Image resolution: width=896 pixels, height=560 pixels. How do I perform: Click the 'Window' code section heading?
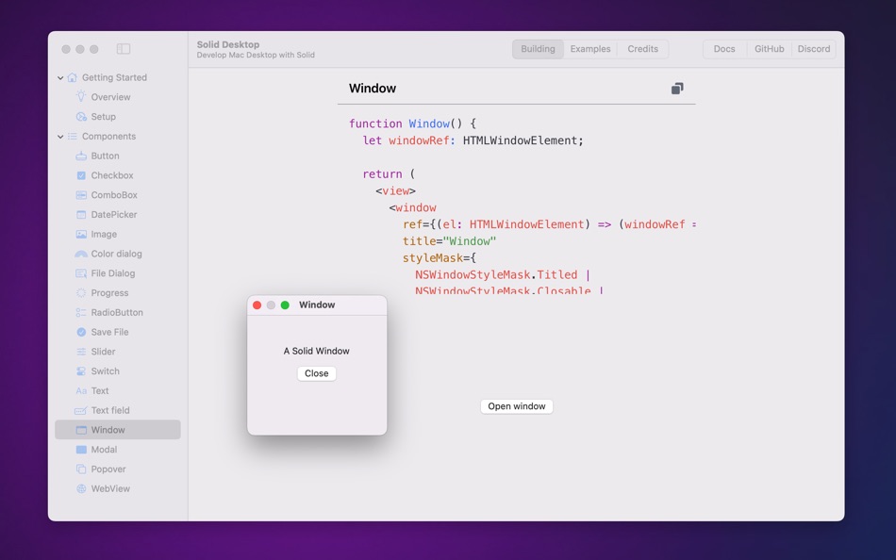pyautogui.click(x=373, y=88)
